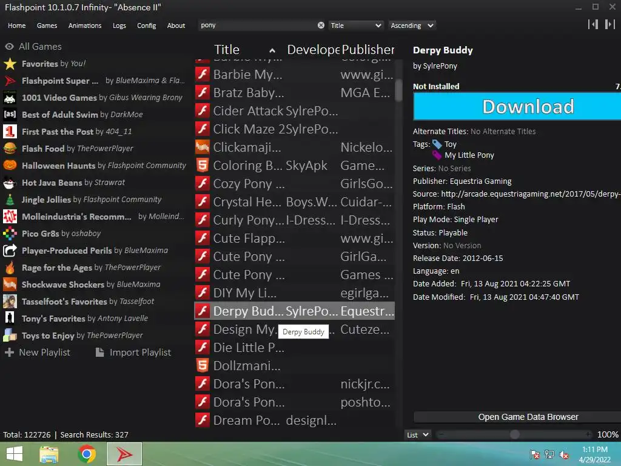Toggle sort arrow on Title column
621x466 pixels.
click(x=272, y=50)
